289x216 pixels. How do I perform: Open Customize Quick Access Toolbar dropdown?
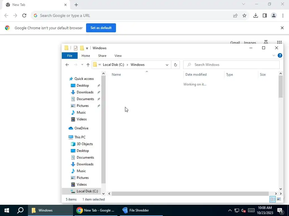(x=87, y=48)
